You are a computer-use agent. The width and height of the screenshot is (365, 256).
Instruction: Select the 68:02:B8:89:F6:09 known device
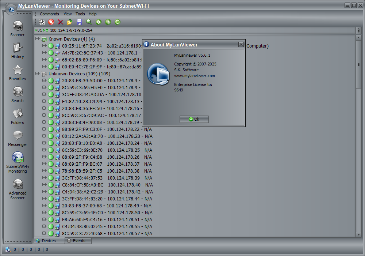click(x=102, y=60)
